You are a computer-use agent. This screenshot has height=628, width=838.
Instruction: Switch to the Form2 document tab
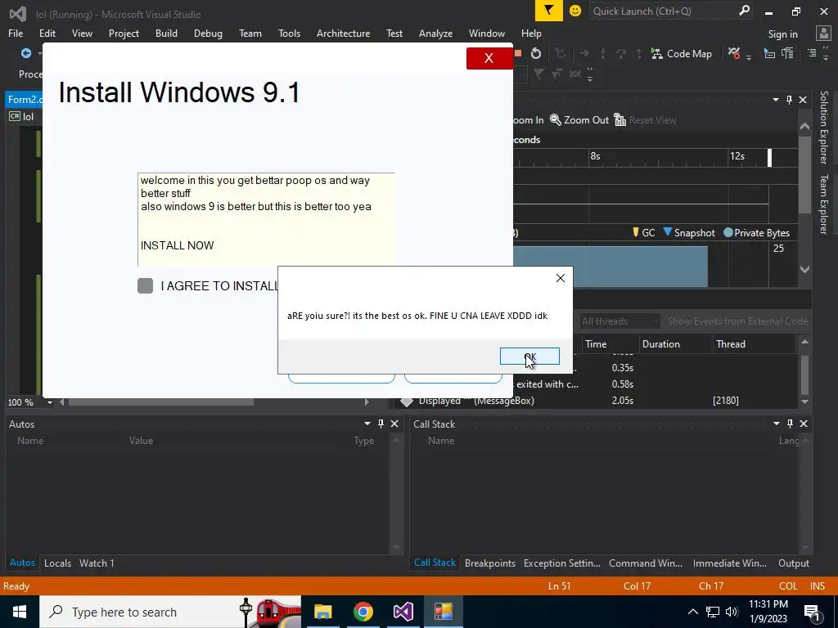click(24, 100)
